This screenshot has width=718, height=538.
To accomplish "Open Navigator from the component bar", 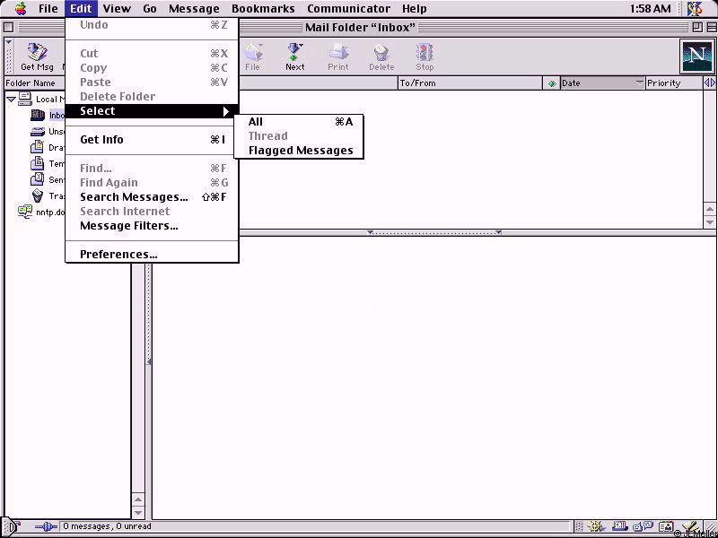I will [596, 527].
